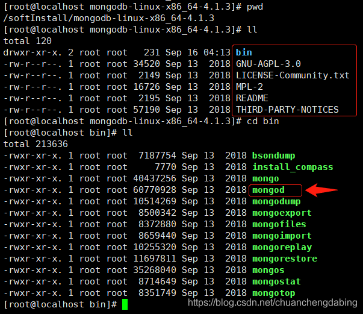Click the 'cd bin' command text
This screenshot has width=363, height=314.
click(262, 121)
